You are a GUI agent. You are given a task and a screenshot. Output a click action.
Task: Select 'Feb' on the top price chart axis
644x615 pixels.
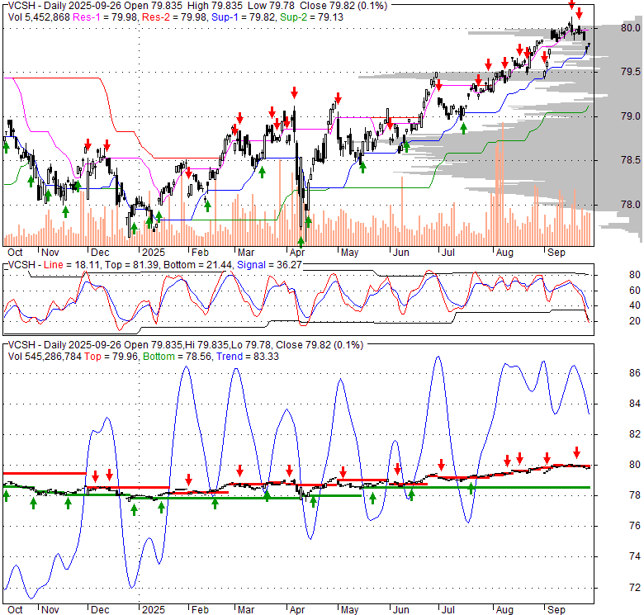tap(200, 253)
